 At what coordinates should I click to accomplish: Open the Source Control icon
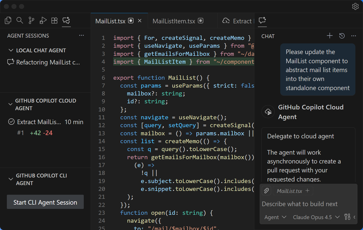[31, 20]
